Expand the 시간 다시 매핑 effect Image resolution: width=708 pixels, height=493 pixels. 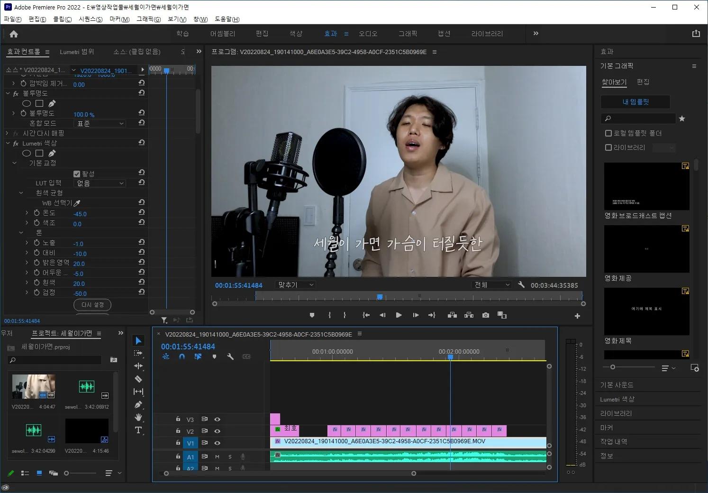pos(8,133)
